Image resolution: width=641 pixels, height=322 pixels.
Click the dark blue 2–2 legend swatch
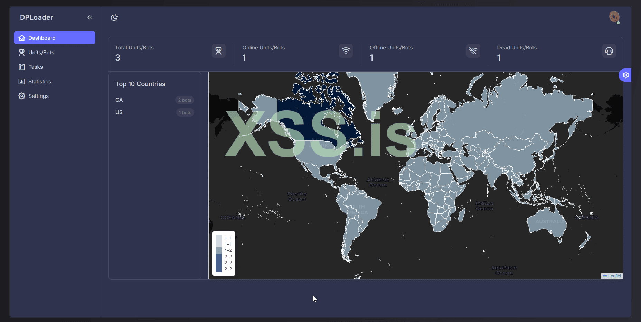[219, 263]
